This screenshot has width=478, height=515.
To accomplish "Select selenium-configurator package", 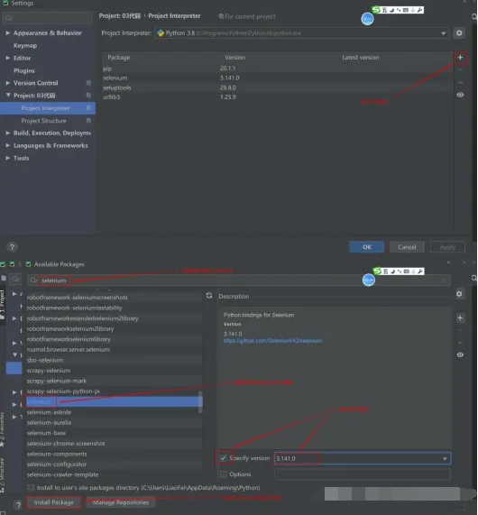I will point(114,464).
